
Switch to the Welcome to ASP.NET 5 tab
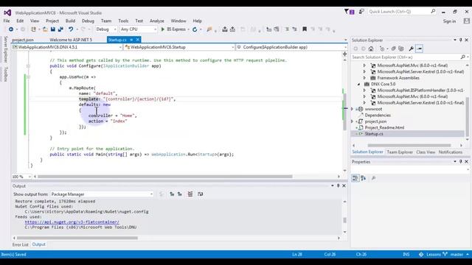click(x=71, y=40)
